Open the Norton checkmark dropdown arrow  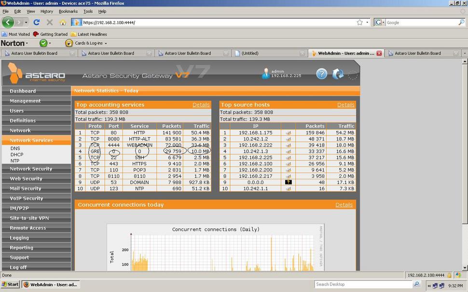pyautogui.click(x=50, y=43)
